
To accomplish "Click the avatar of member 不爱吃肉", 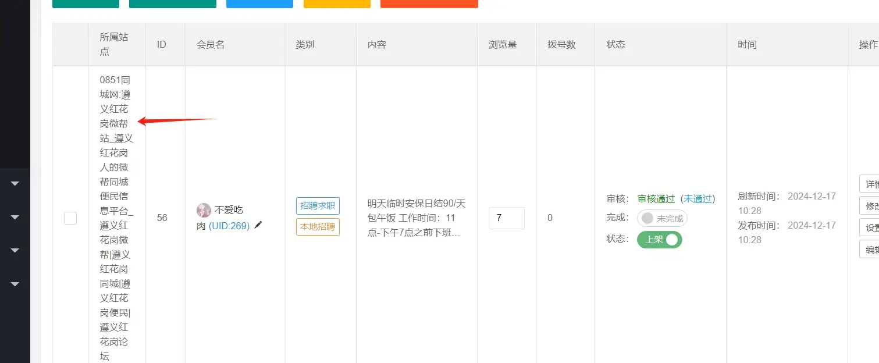I will [x=204, y=210].
